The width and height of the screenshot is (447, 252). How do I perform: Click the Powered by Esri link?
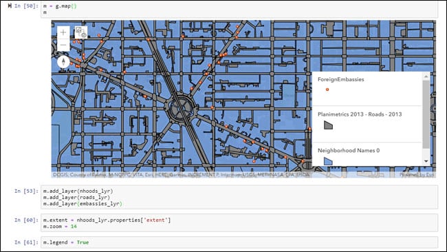[417, 175]
